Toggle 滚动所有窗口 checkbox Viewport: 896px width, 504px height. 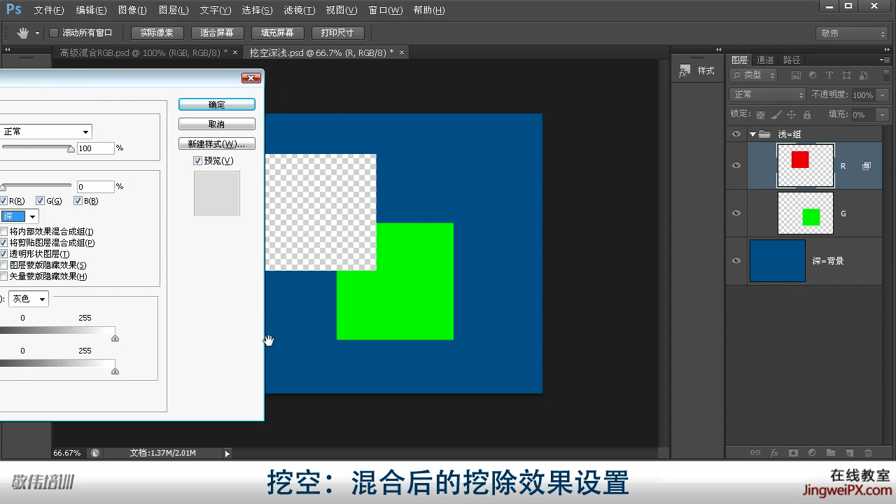pyautogui.click(x=54, y=33)
